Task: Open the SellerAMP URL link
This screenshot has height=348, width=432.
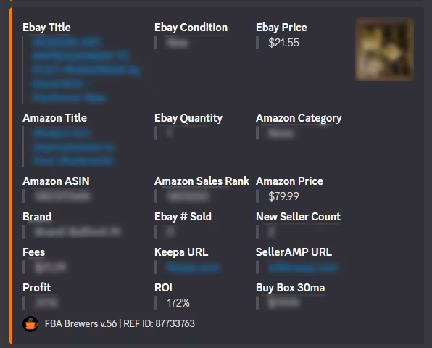Action: [x=303, y=268]
